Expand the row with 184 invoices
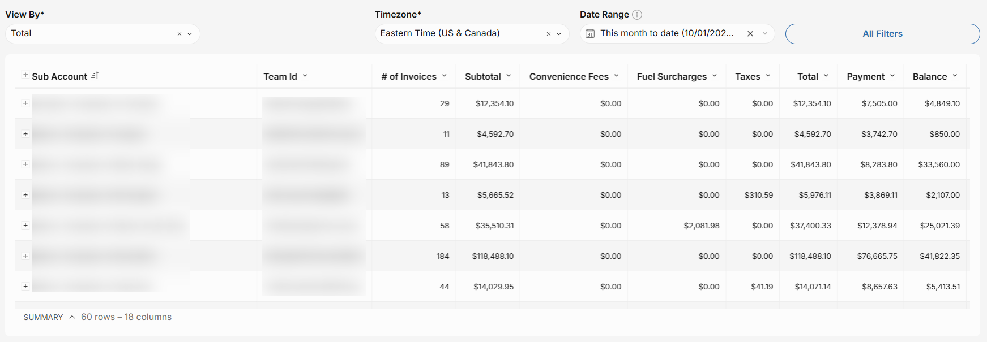 (x=25, y=256)
